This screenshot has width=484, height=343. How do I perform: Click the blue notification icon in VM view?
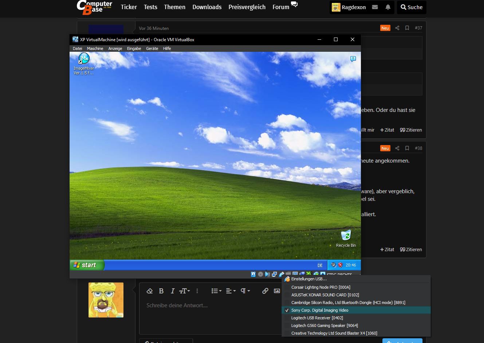click(353, 59)
